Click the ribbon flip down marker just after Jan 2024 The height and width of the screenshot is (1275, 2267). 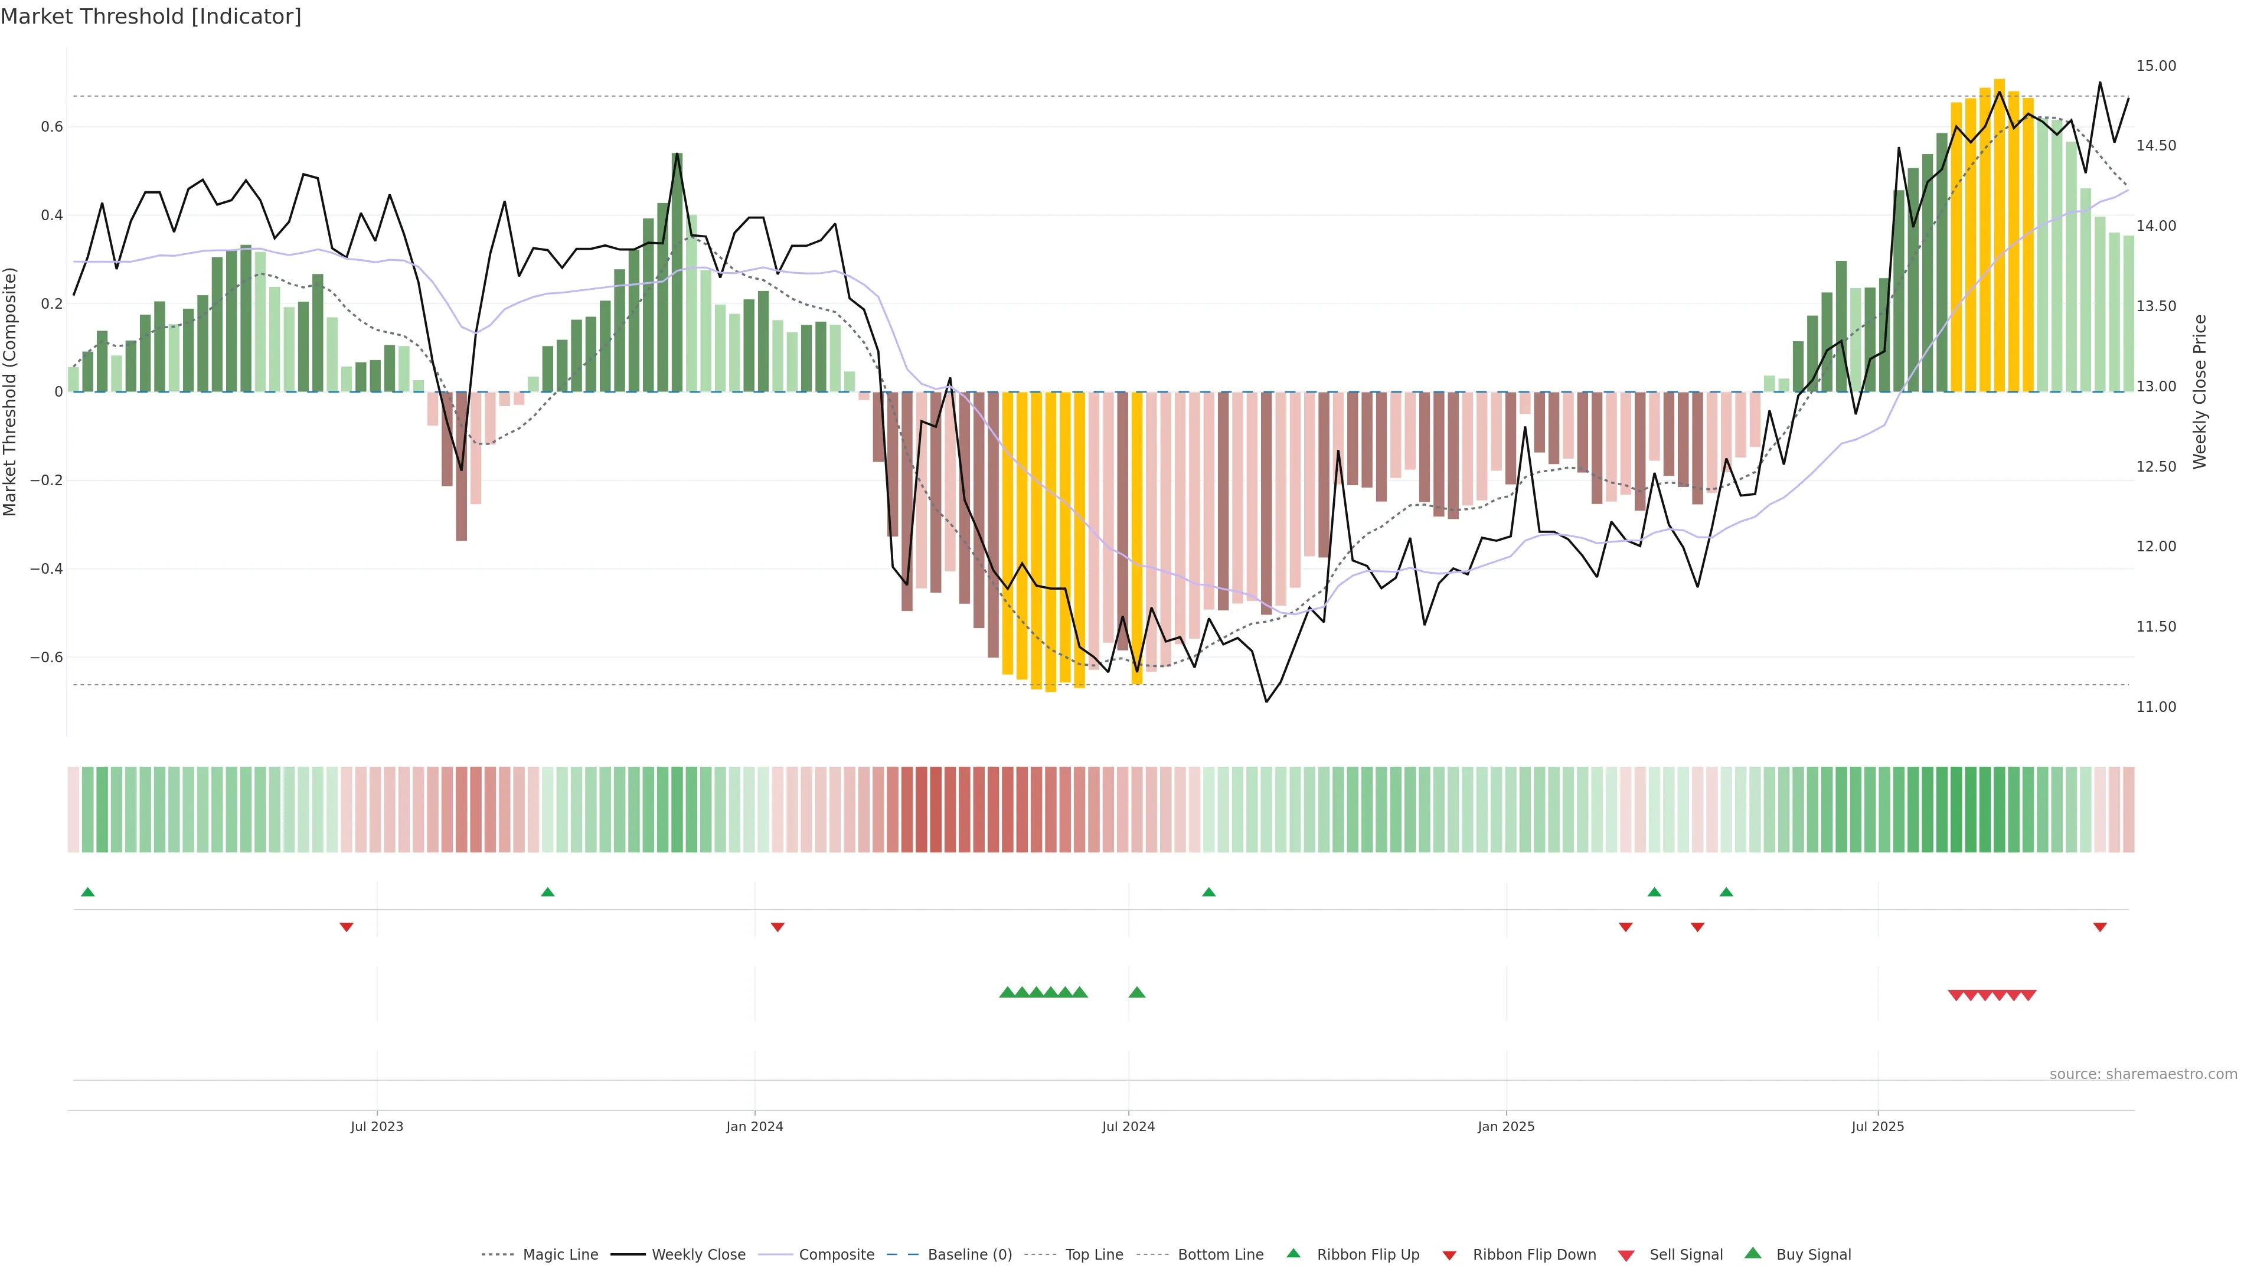[778, 927]
